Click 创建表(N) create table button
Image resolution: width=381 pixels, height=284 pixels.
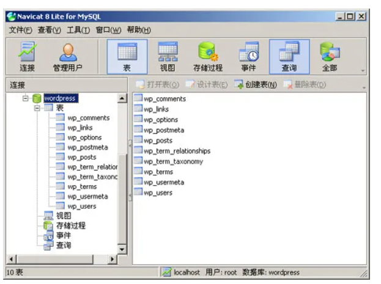(x=256, y=84)
